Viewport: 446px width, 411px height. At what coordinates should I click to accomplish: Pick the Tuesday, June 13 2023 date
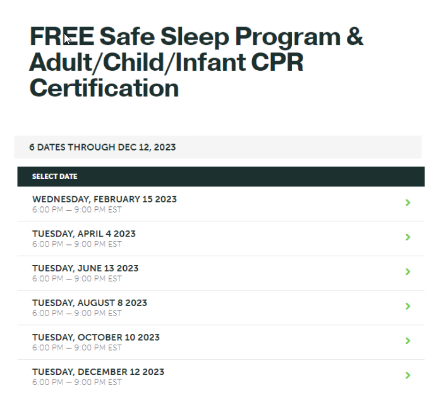click(x=221, y=273)
